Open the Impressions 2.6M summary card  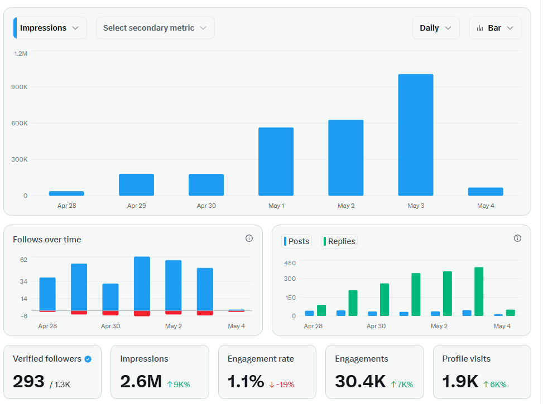coord(160,372)
